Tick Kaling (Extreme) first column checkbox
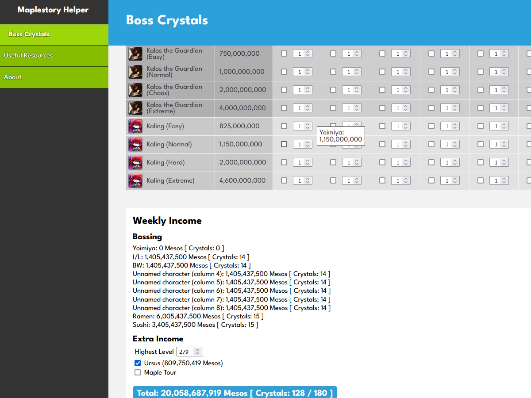The image size is (531, 398). 284,180
